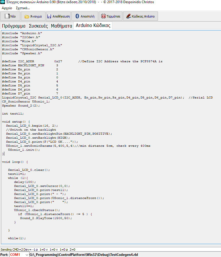
Task: Click the USonic_1.checkStatus() line
Action: [x=37, y=210]
